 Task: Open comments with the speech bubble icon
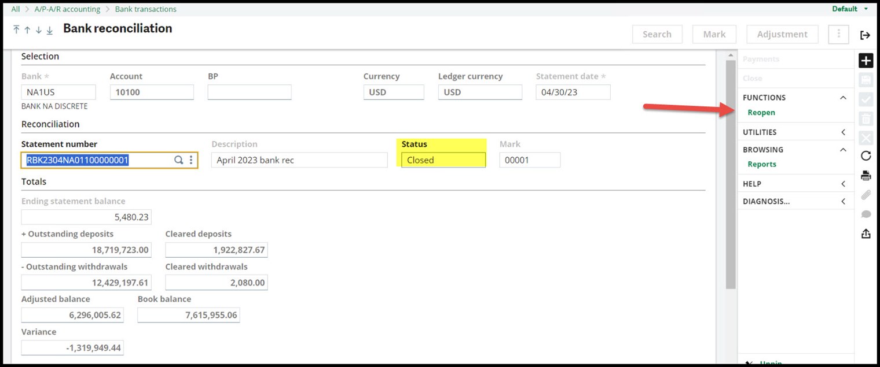coord(866,214)
